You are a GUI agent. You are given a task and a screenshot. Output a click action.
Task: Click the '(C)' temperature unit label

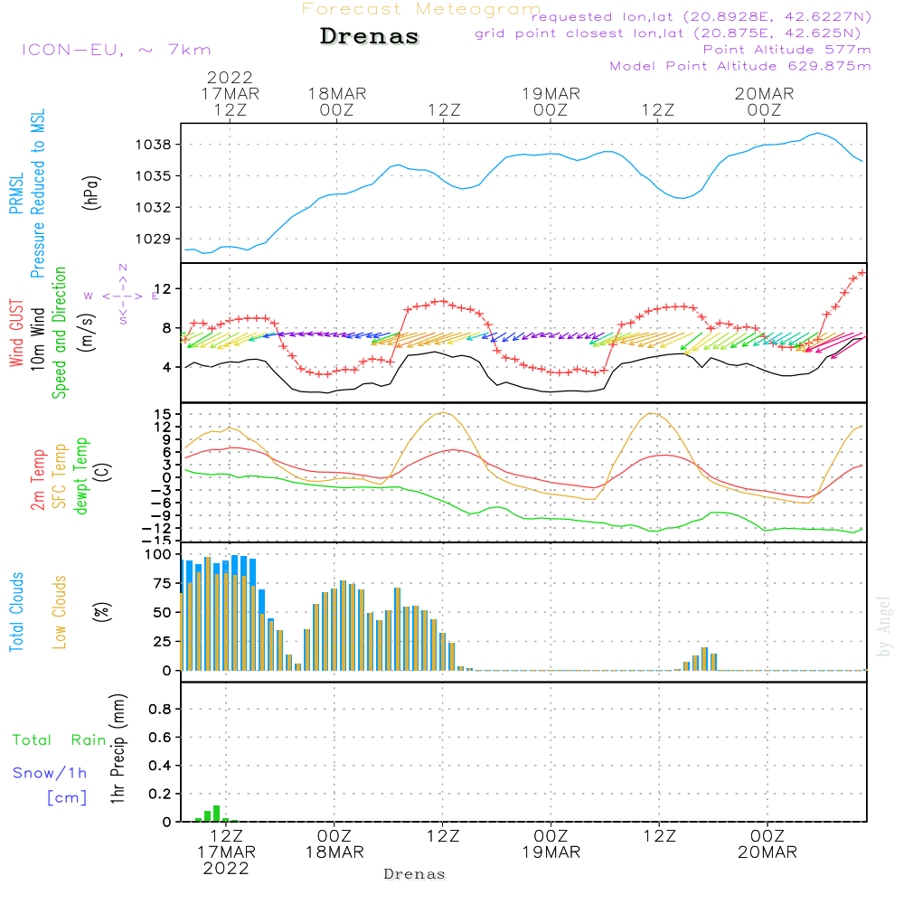[x=104, y=472]
